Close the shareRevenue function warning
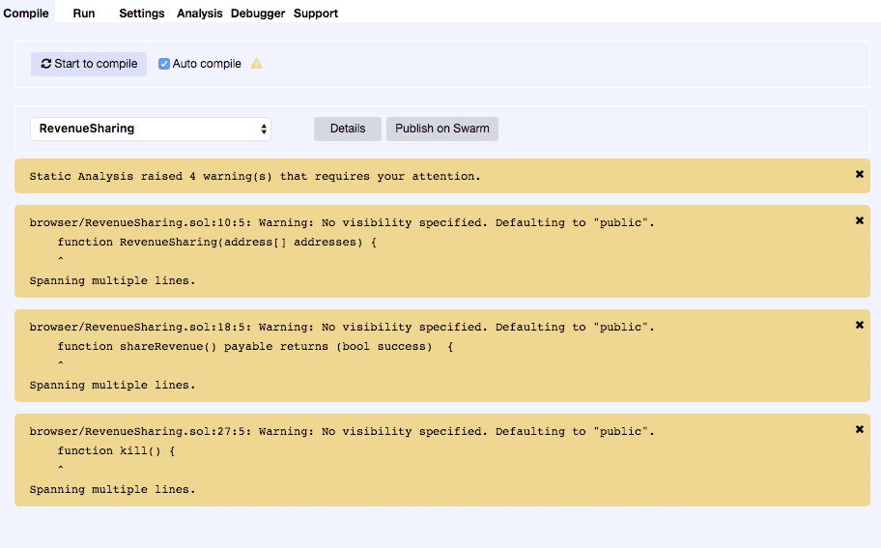Viewport: 881px width, 548px height. tap(859, 325)
